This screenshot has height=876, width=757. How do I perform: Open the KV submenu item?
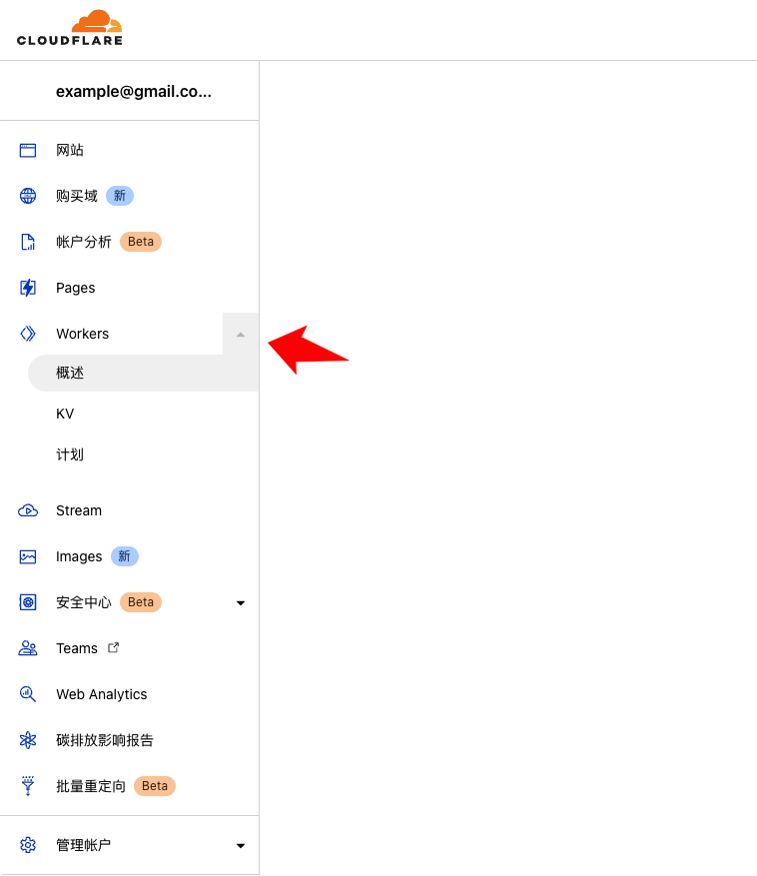pyautogui.click(x=65, y=414)
